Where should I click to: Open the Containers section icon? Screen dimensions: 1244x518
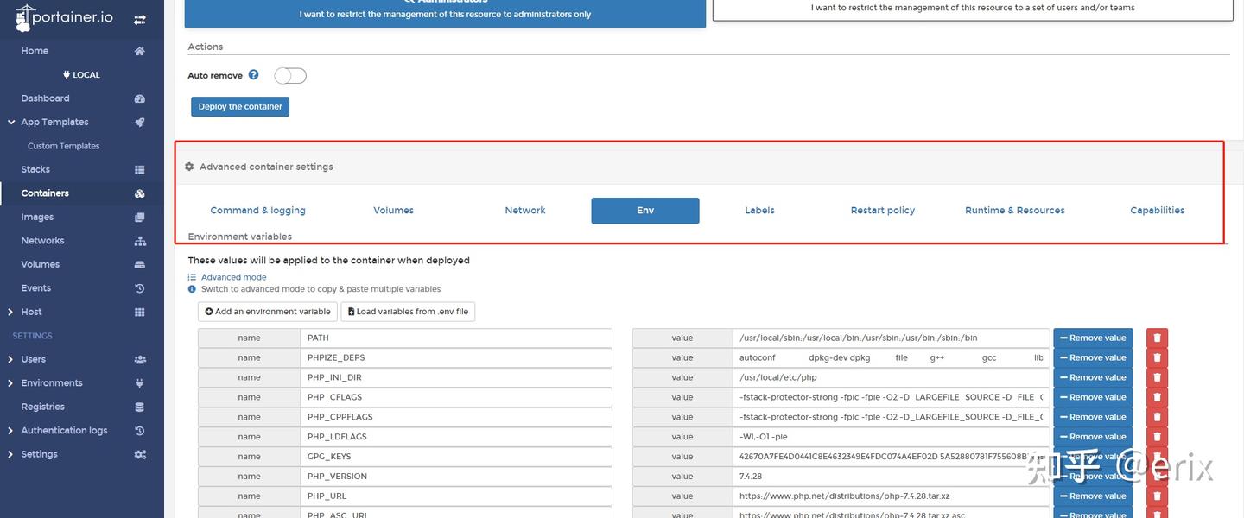tap(137, 192)
